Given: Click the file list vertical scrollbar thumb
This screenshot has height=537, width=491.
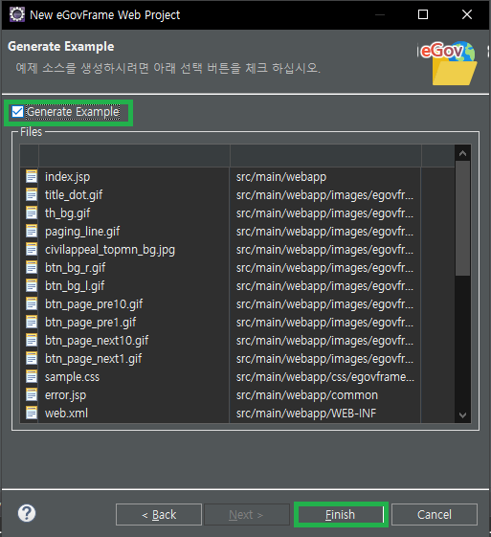Looking at the screenshot, I should (462, 218).
